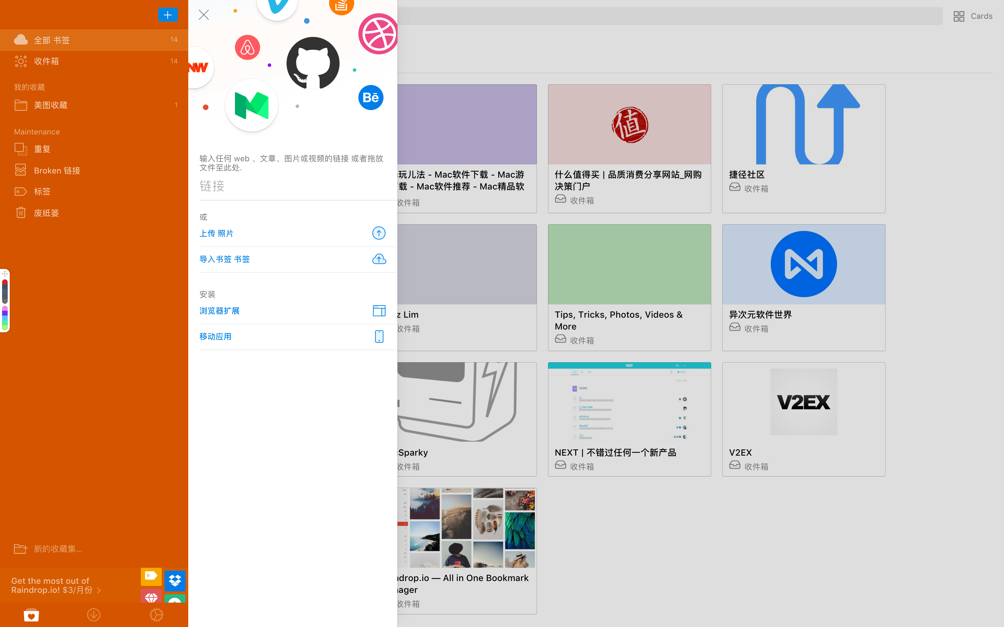The width and height of the screenshot is (1004, 627).
Task: Click broken image icon beside Broken 链接
Action: point(21,170)
